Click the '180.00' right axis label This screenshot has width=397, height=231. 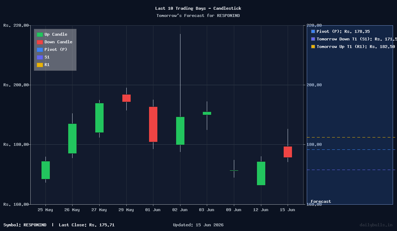[x=314, y=145]
